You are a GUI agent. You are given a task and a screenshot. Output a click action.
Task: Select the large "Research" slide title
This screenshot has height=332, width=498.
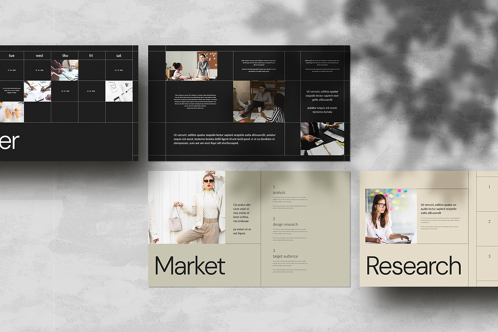(413, 266)
